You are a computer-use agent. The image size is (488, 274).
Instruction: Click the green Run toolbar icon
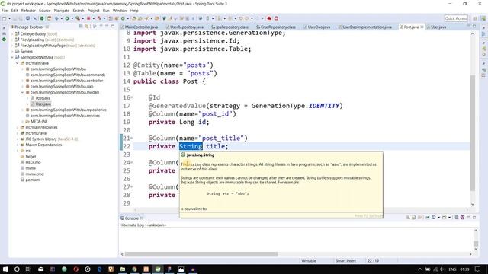(66, 18)
